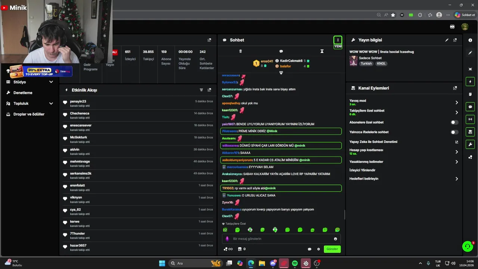The image size is (478, 269).
Task: Click the browser bookmark star icon
Action: pos(393,15)
